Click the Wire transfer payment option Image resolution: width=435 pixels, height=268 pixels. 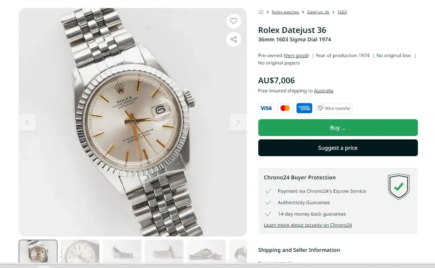(x=334, y=108)
